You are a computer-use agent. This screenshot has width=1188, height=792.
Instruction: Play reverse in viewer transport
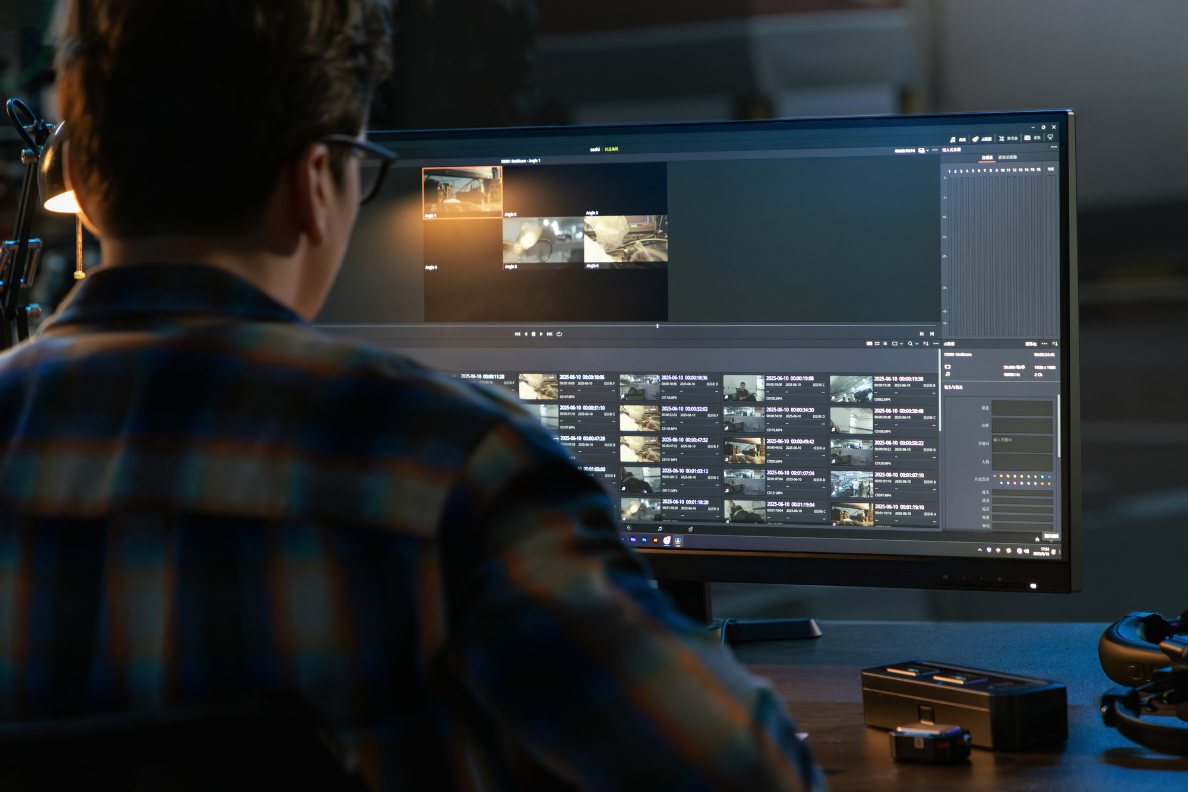click(526, 334)
